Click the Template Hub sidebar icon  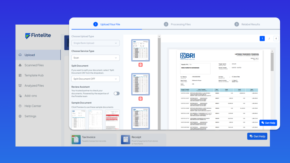click(x=20, y=75)
